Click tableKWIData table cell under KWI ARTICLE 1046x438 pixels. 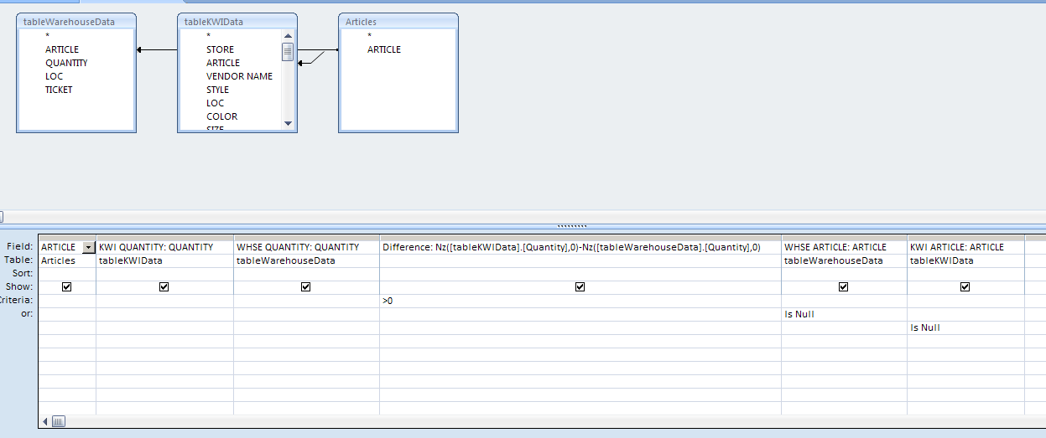[x=965, y=260]
